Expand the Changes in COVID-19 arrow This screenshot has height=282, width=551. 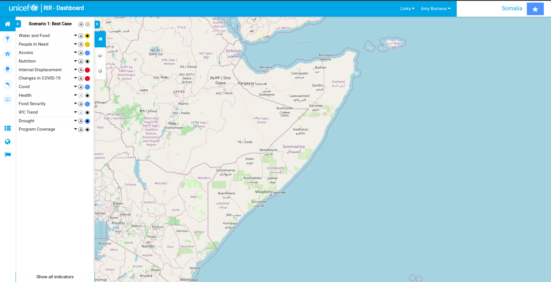coord(75,78)
